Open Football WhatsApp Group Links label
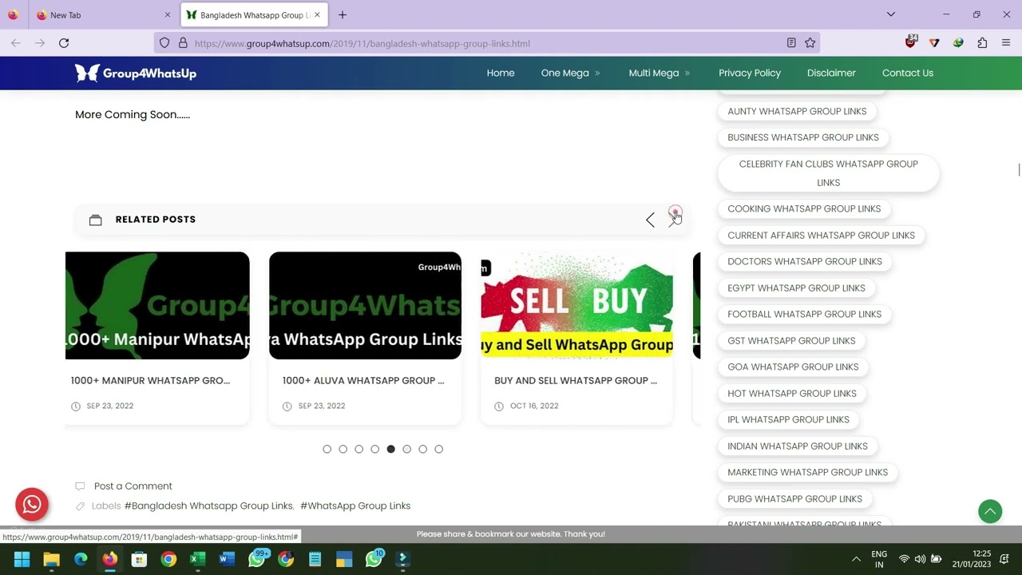This screenshot has width=1022, height=575. 805,314
